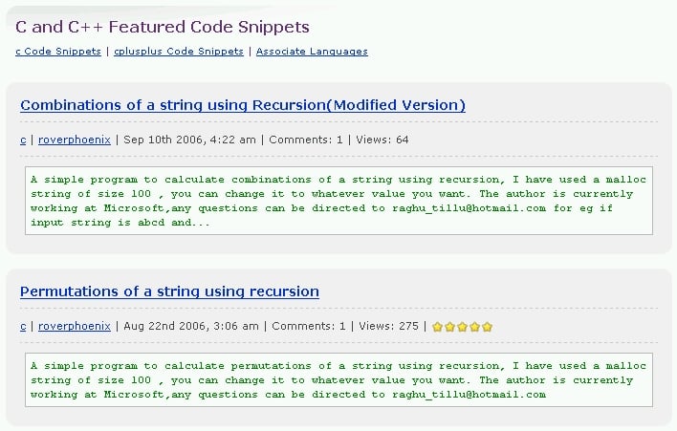Open the c Code Snippets link
The image size is (677, 431).
click(58, 52)
